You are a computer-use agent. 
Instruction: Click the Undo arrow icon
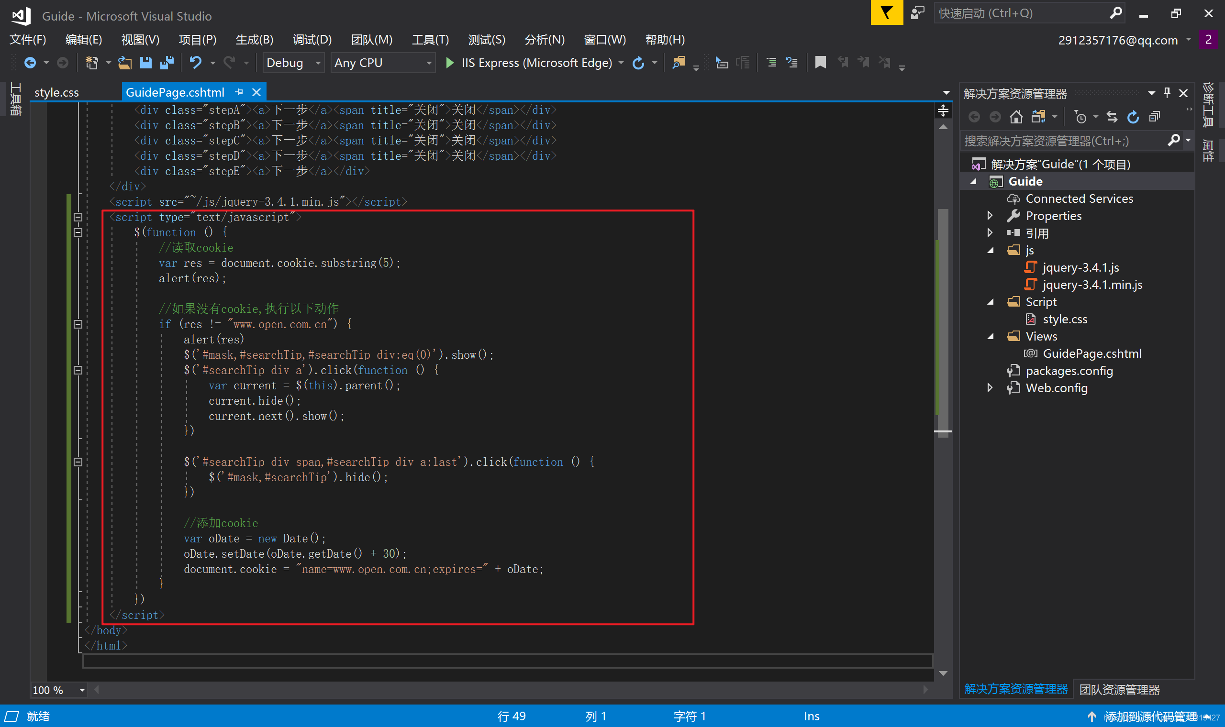(x=196, y=63)
